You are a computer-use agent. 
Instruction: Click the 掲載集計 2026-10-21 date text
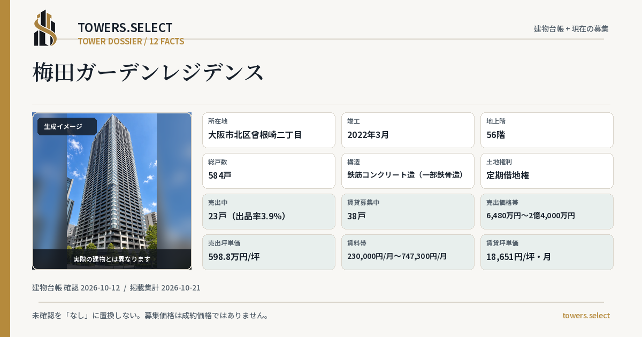click(165, 288)
